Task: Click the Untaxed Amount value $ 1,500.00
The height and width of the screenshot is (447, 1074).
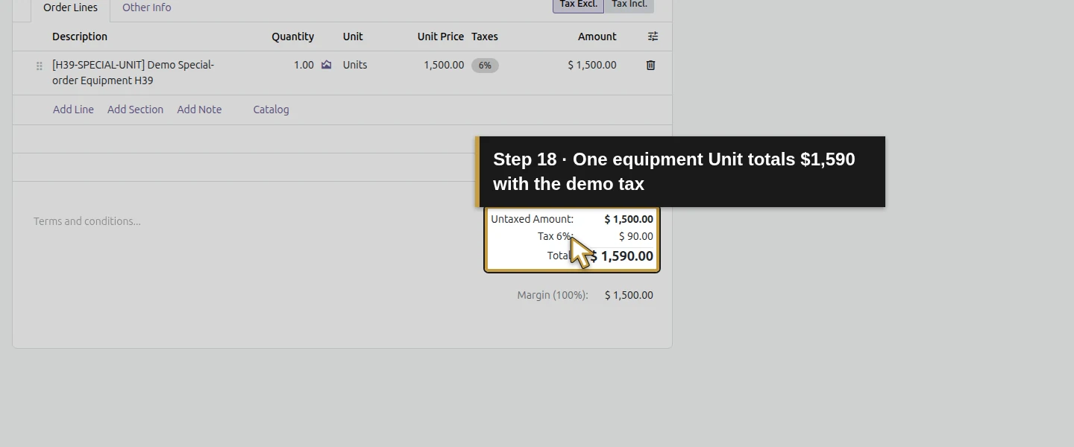Action: click(x=629, y=219)
